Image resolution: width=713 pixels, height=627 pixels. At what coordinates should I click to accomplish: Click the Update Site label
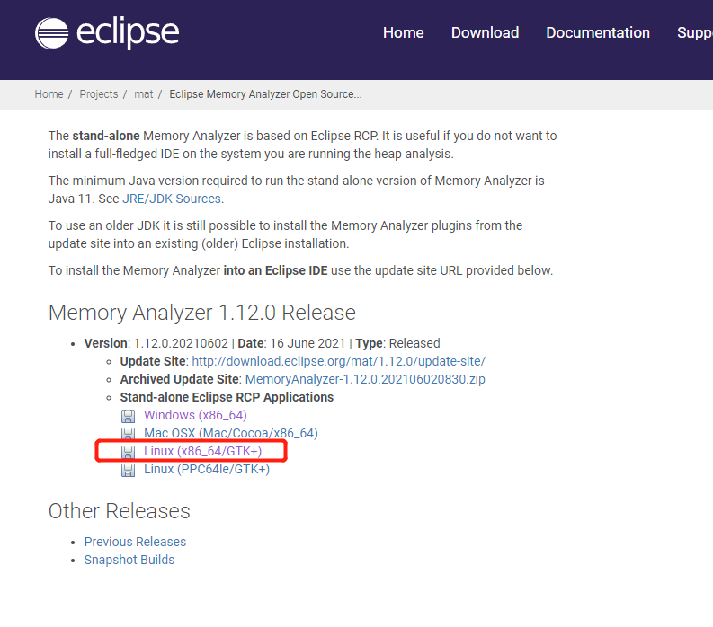point(154,361)
